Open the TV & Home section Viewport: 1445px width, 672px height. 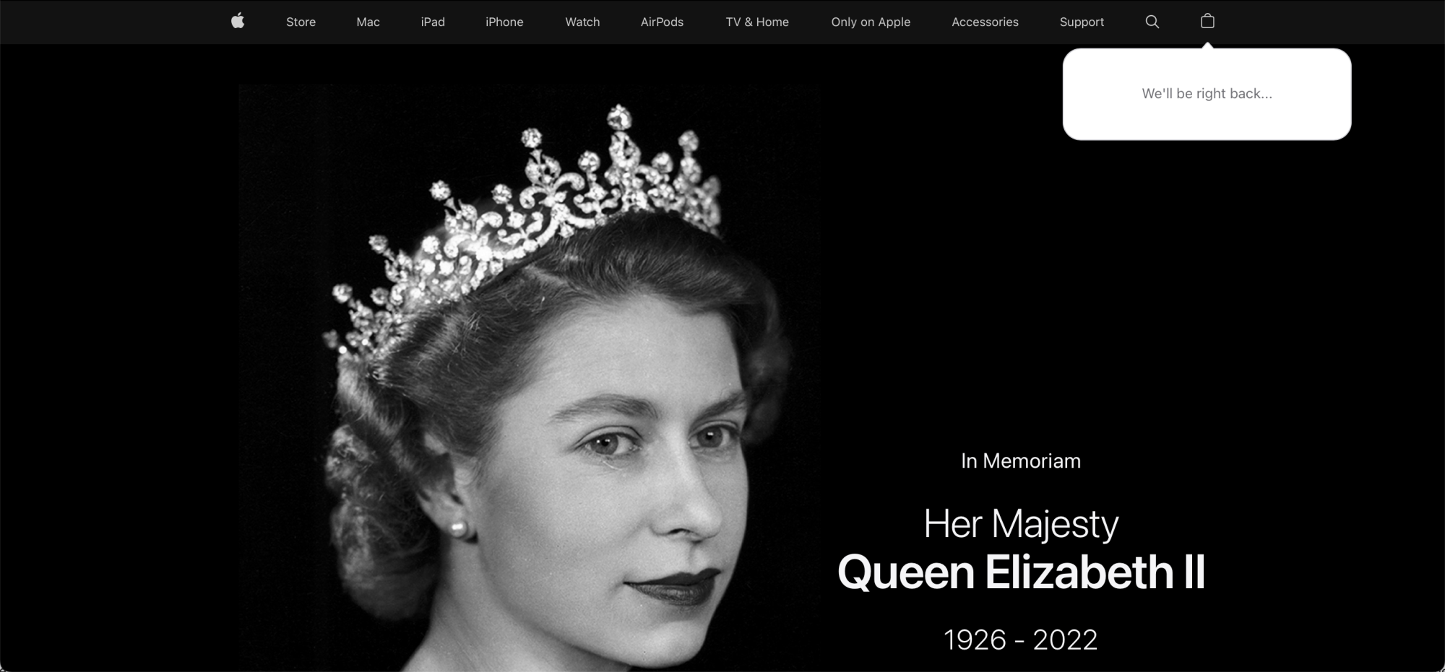click(x=757, y=22)
